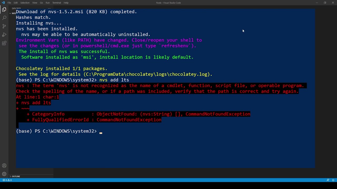Click 'CommandNotFoundException' FullyQualifiedErrorId text
337x189 pixels.
(x=129, y=120)
